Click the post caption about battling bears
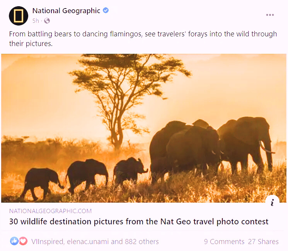The width and height of the screenshot is (288, 251). coord(143,39)
